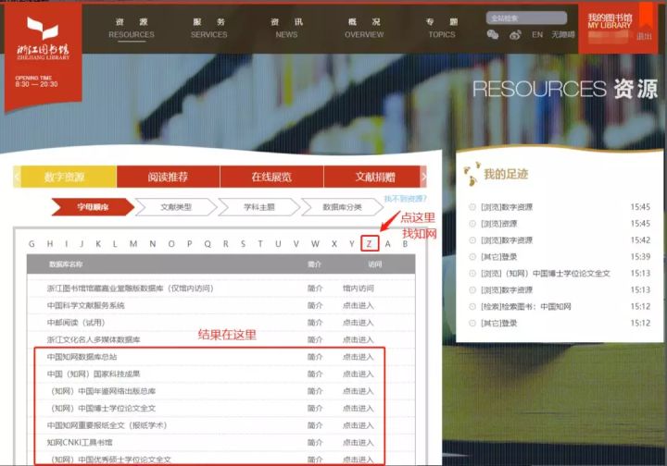
Task: Choose the 数据库分类 filter step
Action: click(x=342, y=207)
